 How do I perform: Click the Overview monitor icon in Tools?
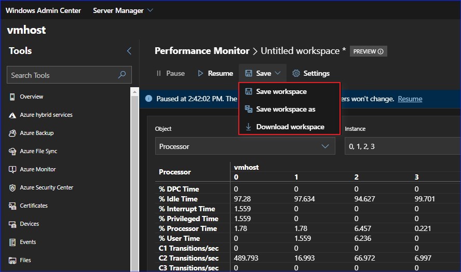coord(12,97)
